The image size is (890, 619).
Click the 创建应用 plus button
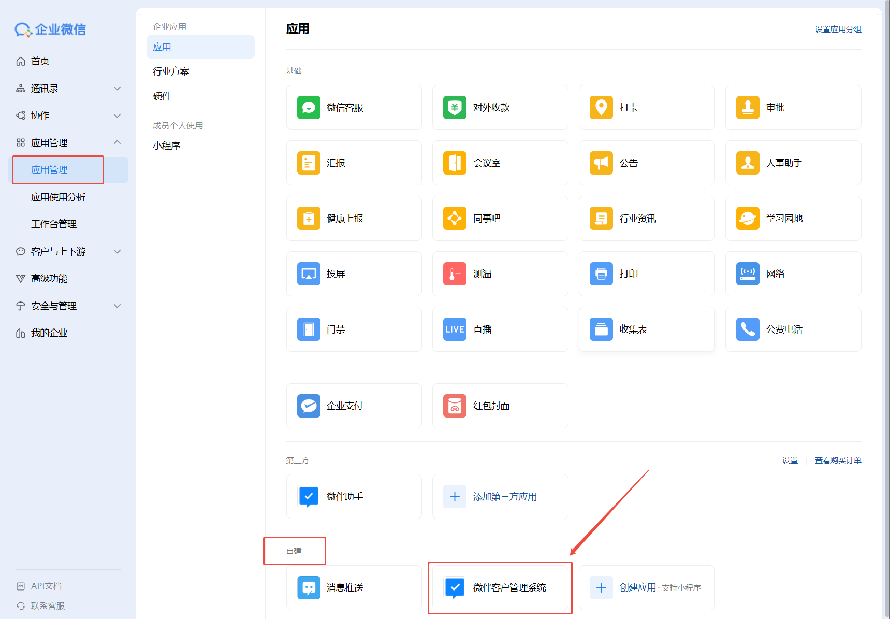point(601,588)
